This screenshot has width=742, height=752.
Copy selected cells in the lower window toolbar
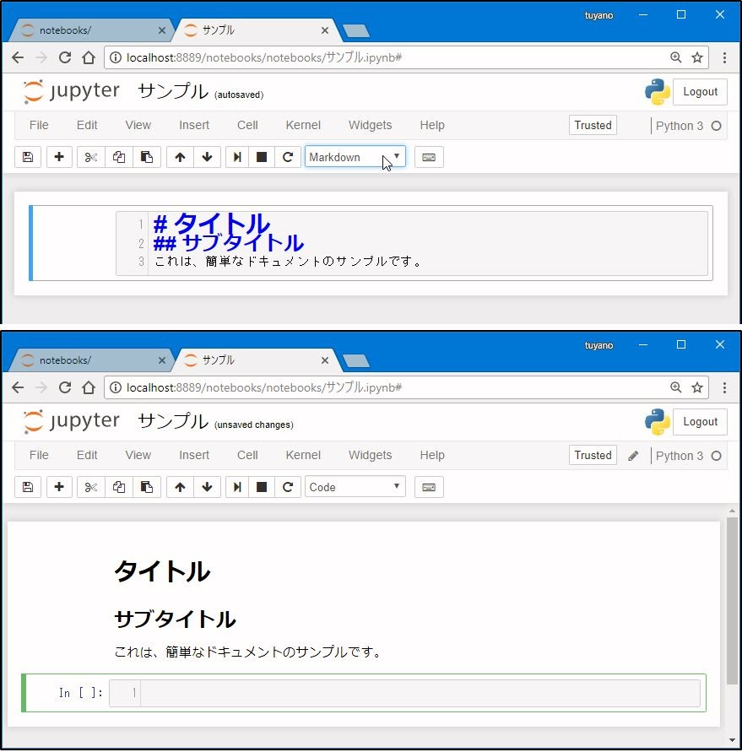pyautogui.click(x=119, y=487)
